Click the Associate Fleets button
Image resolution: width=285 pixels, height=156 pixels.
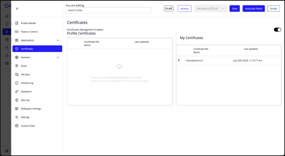(x=254, y=9)
